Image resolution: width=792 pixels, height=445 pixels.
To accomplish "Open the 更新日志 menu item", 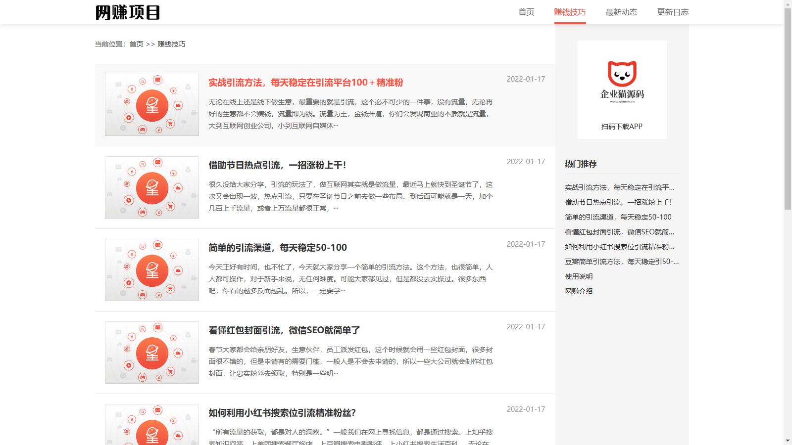I will (x=673, y=12).
